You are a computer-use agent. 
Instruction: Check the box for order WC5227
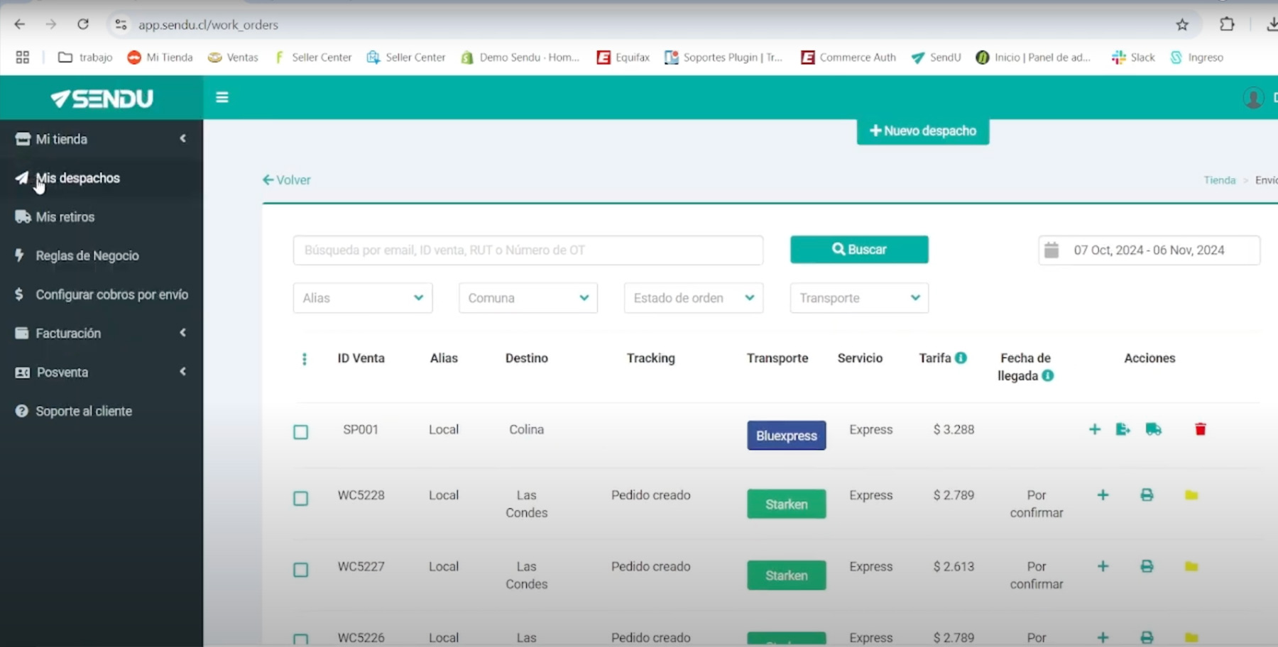point(301,570)
